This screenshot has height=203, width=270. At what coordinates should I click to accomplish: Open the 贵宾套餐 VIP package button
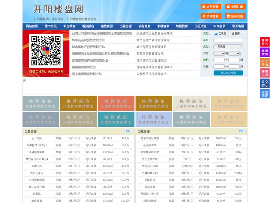pyautogui.click(x=211, y=16)
